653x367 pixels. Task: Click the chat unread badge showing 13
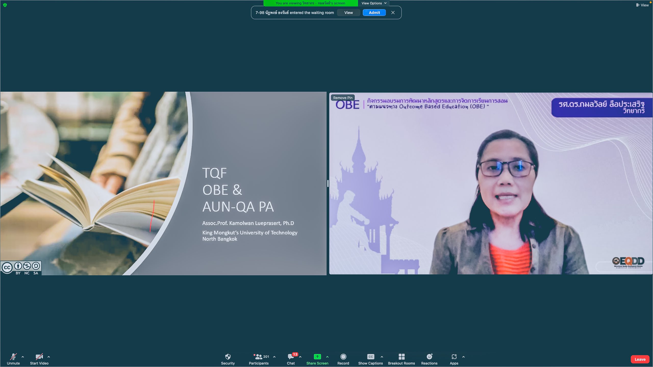295,354
